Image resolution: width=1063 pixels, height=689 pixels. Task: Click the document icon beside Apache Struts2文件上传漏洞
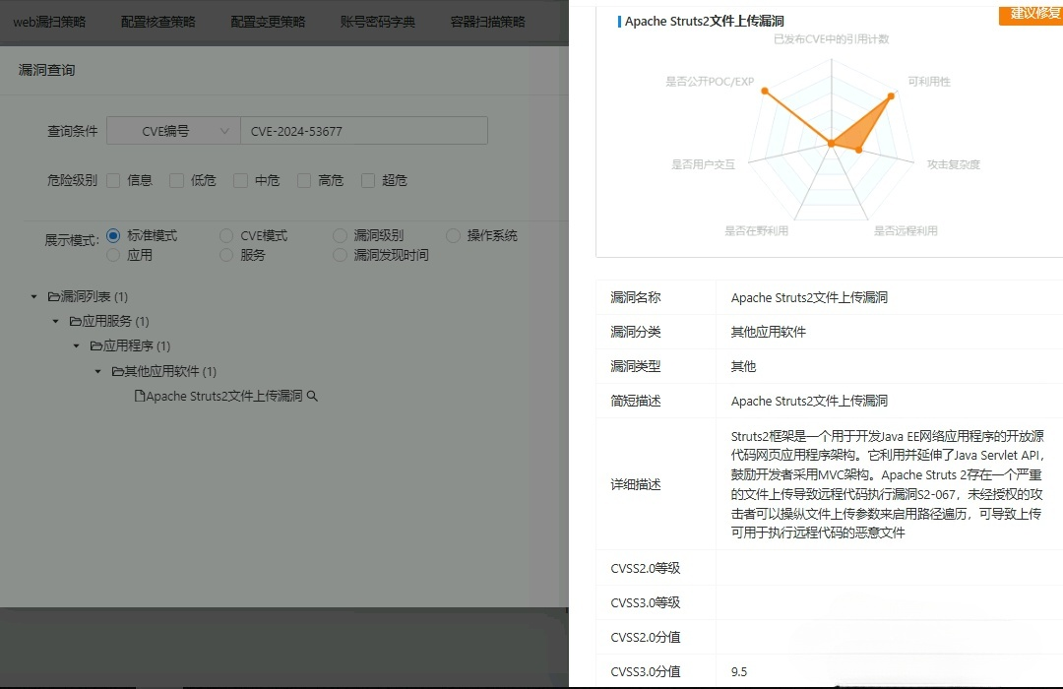click(141, 396)
